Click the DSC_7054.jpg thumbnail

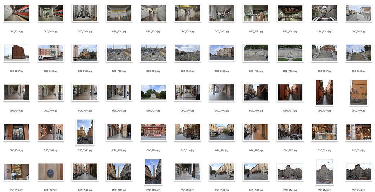click(x=324, y=13)
